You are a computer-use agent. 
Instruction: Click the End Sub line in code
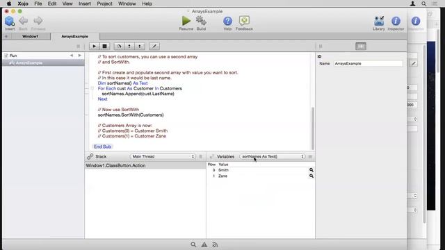102,147
